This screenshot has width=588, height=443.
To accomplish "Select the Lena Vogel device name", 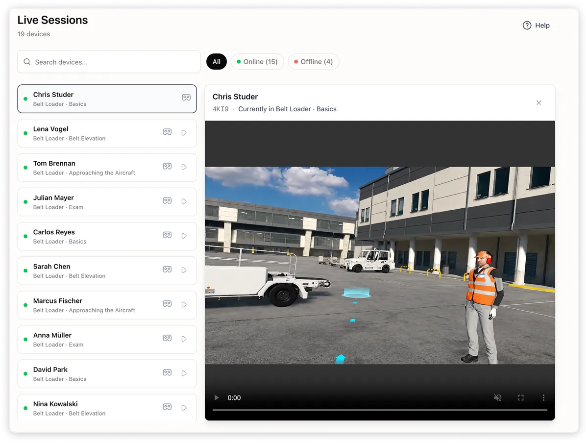I will [x=51, y=129].
